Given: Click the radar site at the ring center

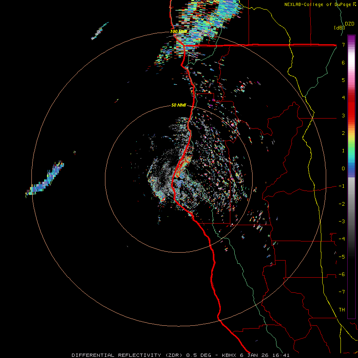Looking at the screenshot, I should (179, 179).
